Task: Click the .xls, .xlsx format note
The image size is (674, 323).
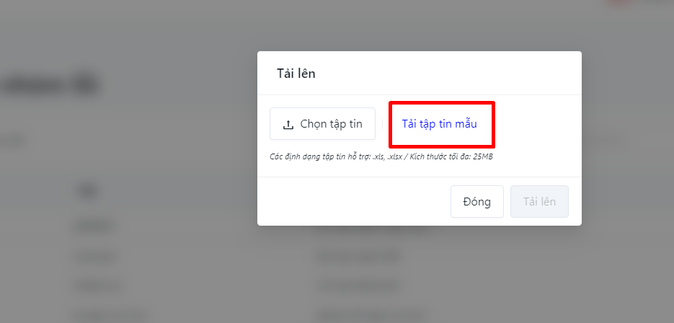Action: 387,156
